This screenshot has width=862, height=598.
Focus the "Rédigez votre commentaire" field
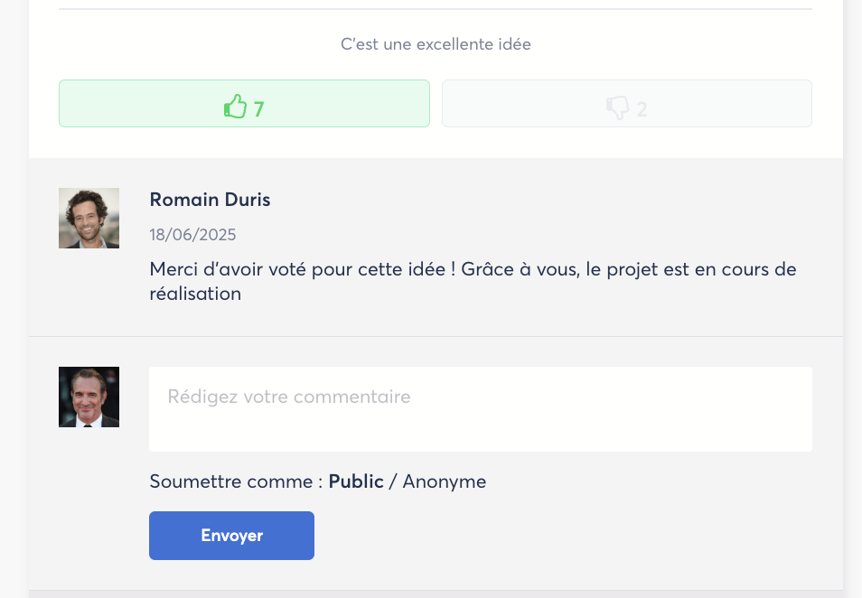tap(480, 408)
